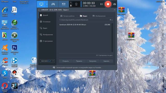Viewport: 166px width, 93px height.
Task: Click the recording box desktop icon beside Skype
Action: pyautogui.click(x=15, y=74)
